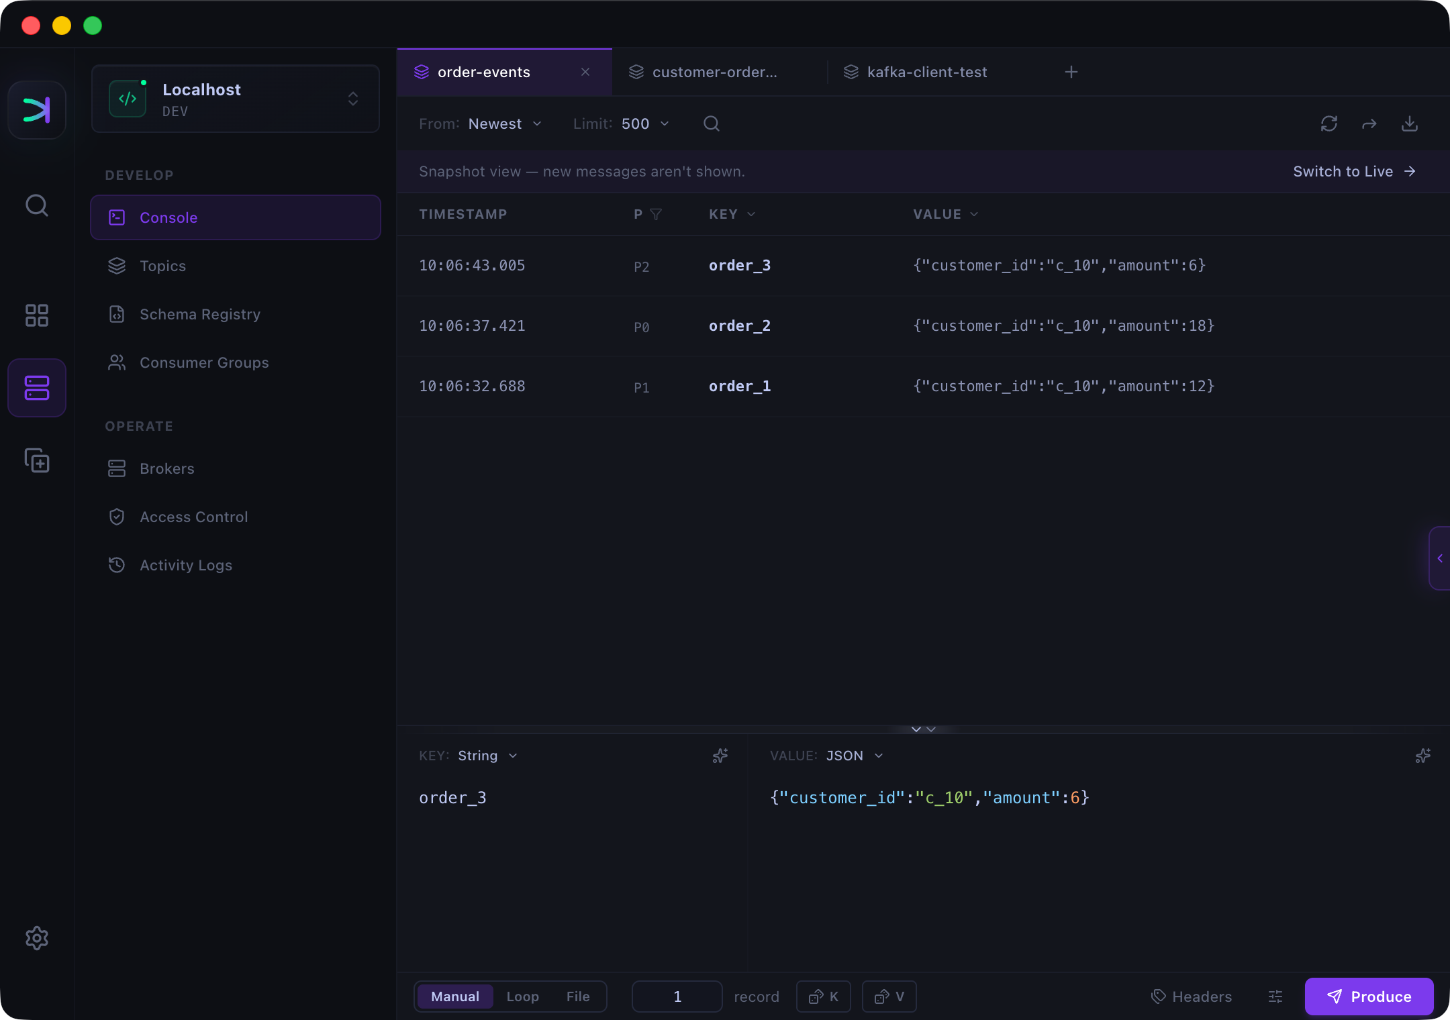Image resolution: width=1450 pixels, height=1020 pixels.
Task: Open settings gear in left rail
Action: click(37, 937)
